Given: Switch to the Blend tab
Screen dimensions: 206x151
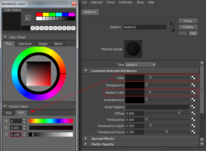Looking at the screenshot, I should point(58,44).
